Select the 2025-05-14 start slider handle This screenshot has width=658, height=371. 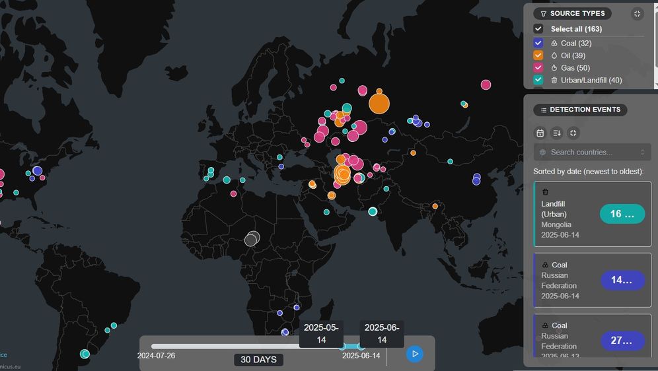point(342,347)
